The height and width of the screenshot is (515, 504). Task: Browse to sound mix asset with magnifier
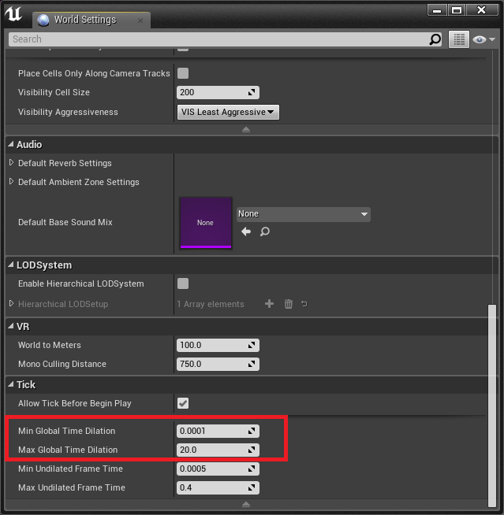click(265, 232)
